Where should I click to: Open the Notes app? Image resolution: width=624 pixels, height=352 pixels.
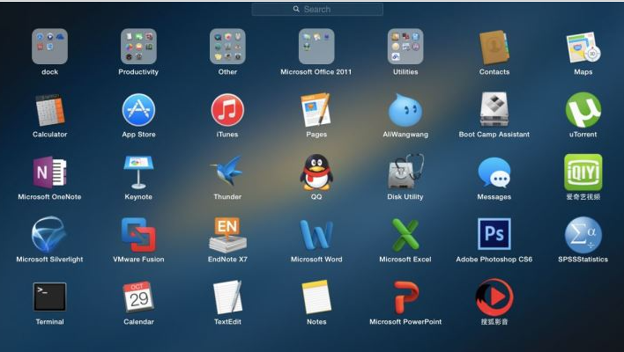[x=316, y=297]
